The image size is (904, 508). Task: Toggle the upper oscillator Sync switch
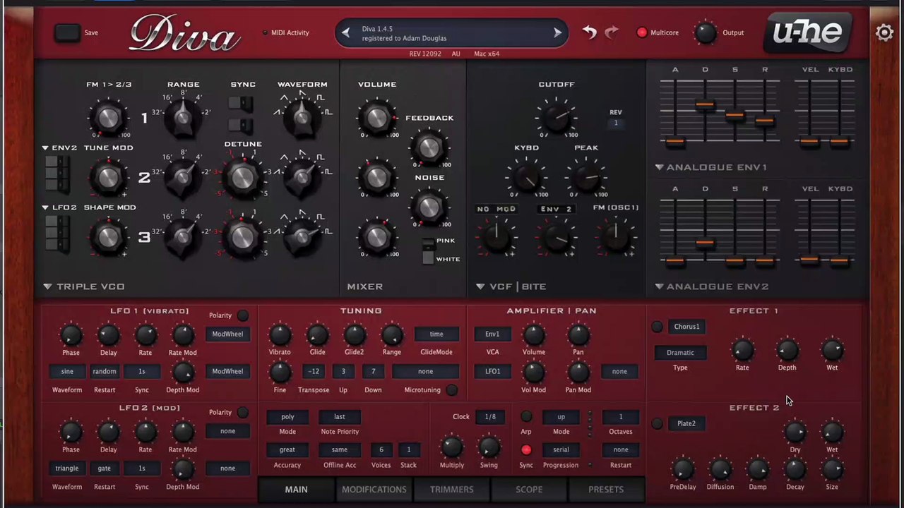(241, 104)
